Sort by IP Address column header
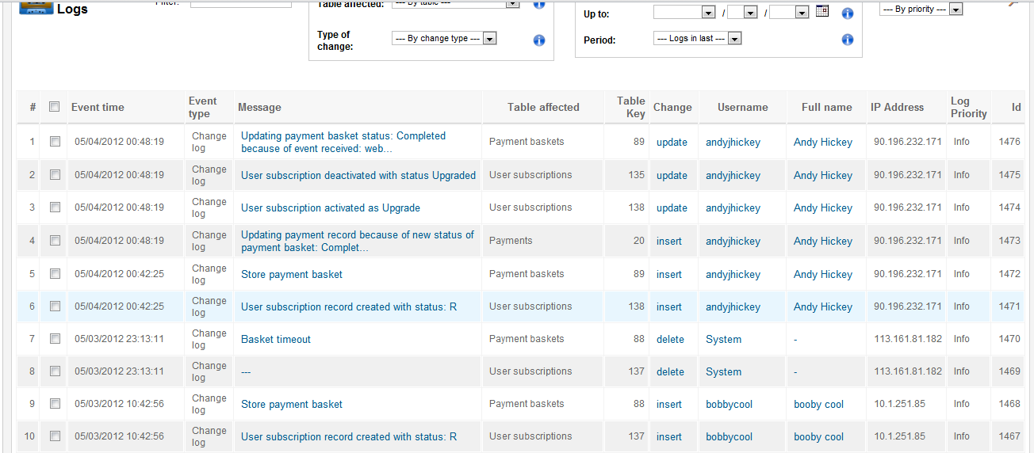Image resolution: width=1034 pixels, height=453 pixels. [897, 107]
